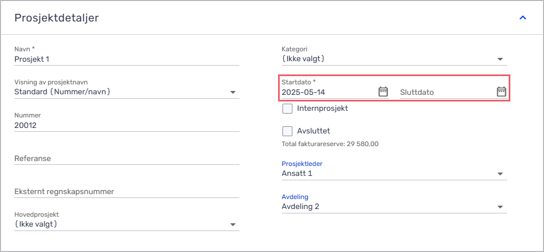Open the Startdato calendar picker icon

click(383, 92)
